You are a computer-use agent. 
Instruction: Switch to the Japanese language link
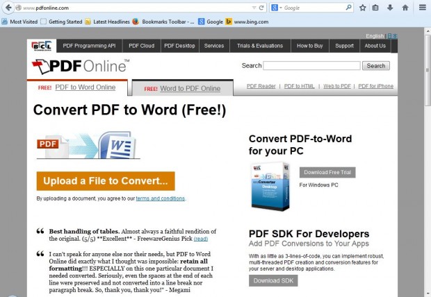tap(392, 36)
